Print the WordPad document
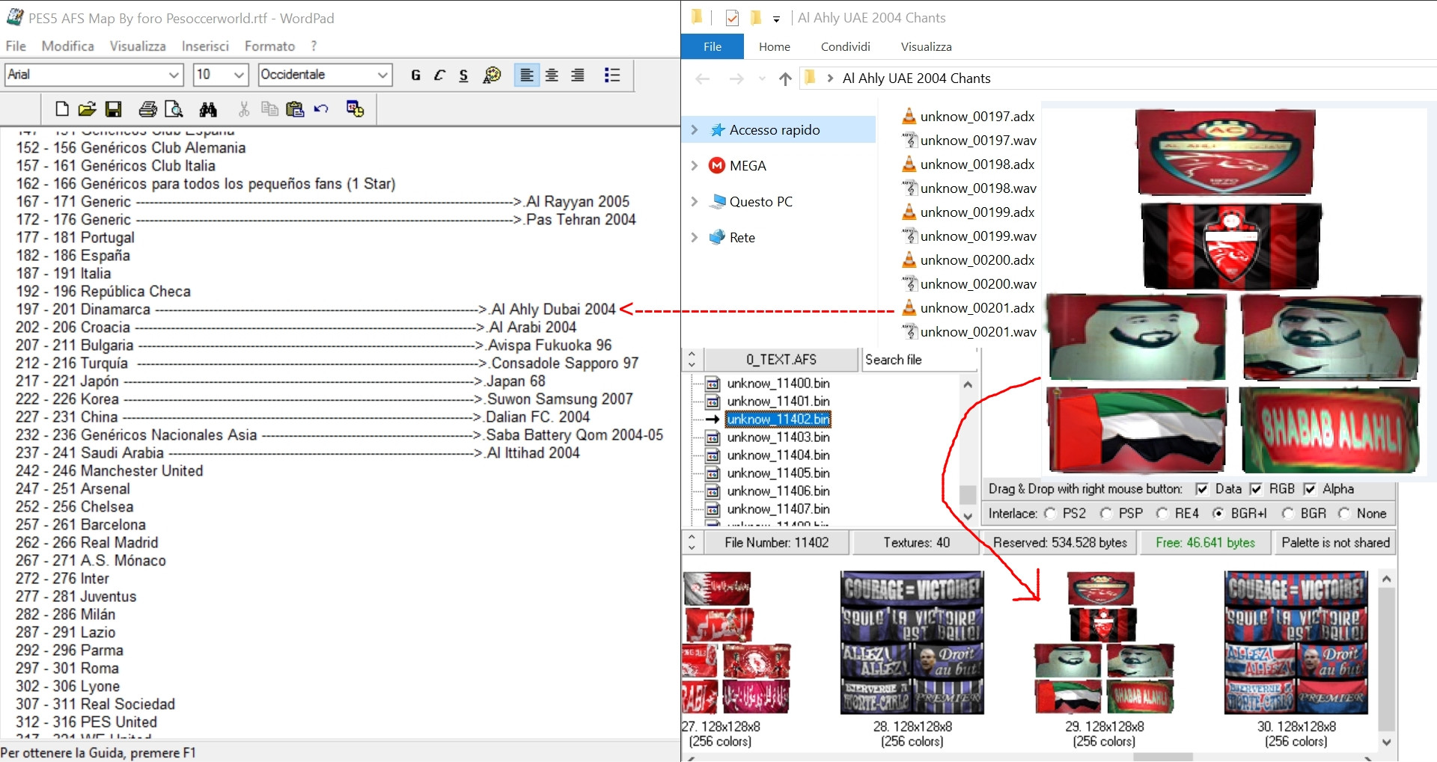Viewport: 1437px width, 762px height. (147, 109)
